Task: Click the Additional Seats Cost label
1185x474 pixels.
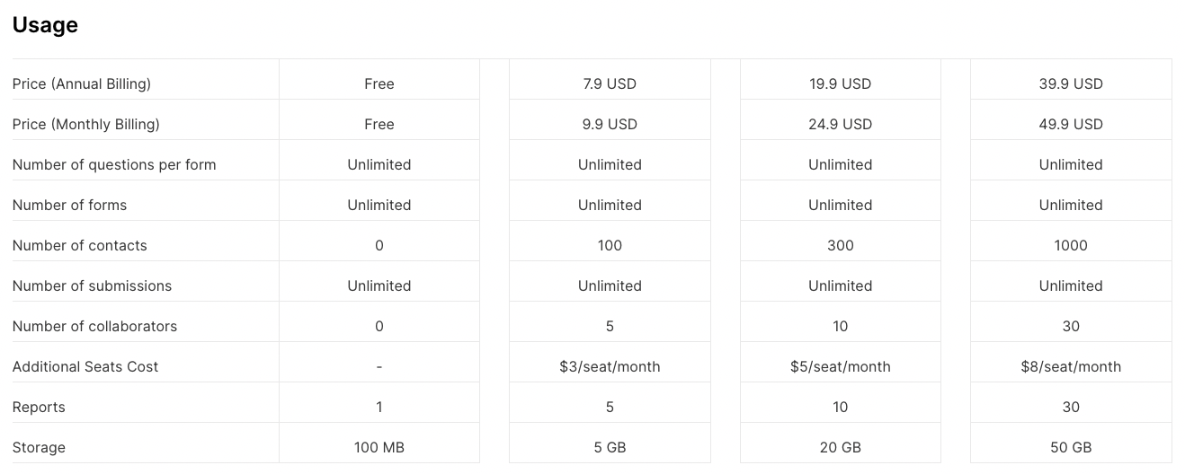Action: coord(85,366)
